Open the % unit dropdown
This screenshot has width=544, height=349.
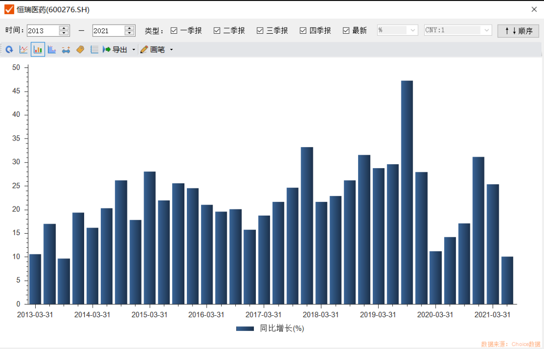(397, 30)
